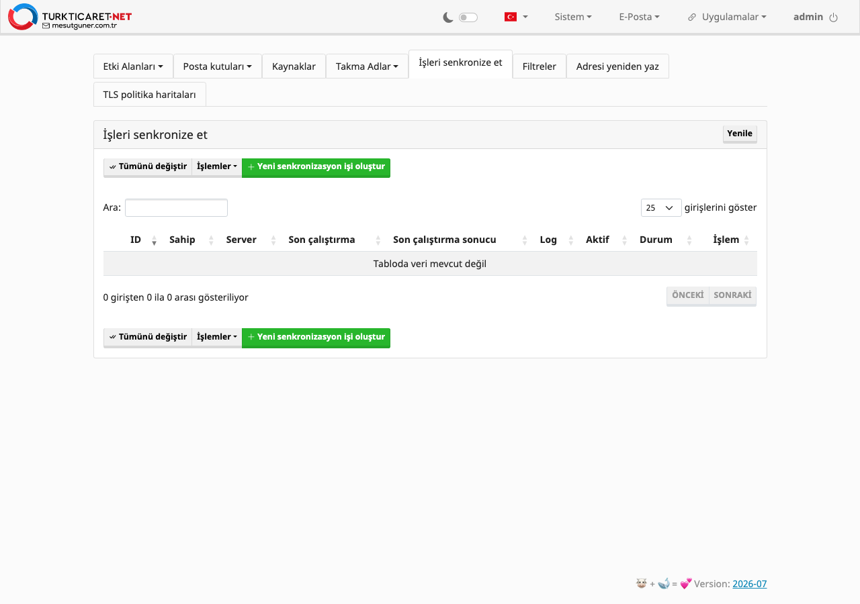This screenshot has height=604, width=860.
Task: Expand the top İşlemler dropdown
Action: point(217,167)
